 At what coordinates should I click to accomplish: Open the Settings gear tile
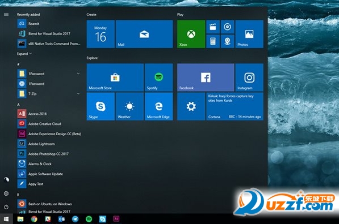tap(191, 106)
